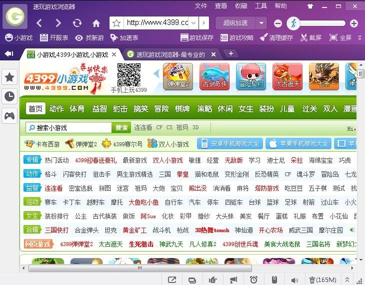Click the game speed slider handle
This screenshot has width=365, height=285.
coord(293,23)
